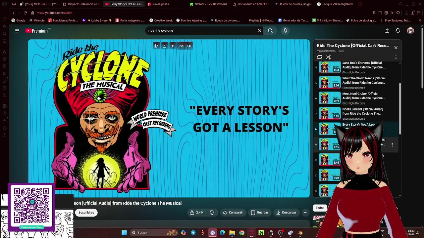424x238 pixels.
Task: Open Telegram from the taskbar
Action: pyautogui.click(x=193, y=233)
